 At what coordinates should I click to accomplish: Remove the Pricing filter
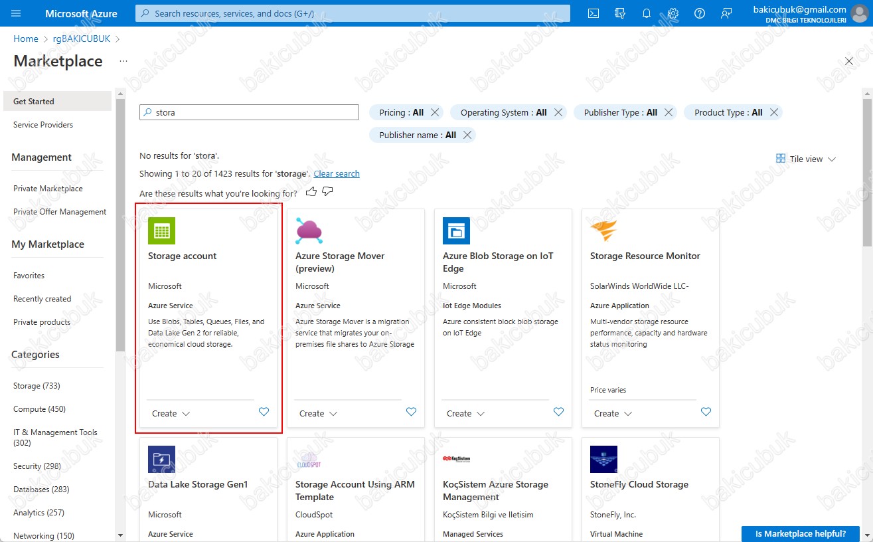pyautogui.click(x=435, y=112)
